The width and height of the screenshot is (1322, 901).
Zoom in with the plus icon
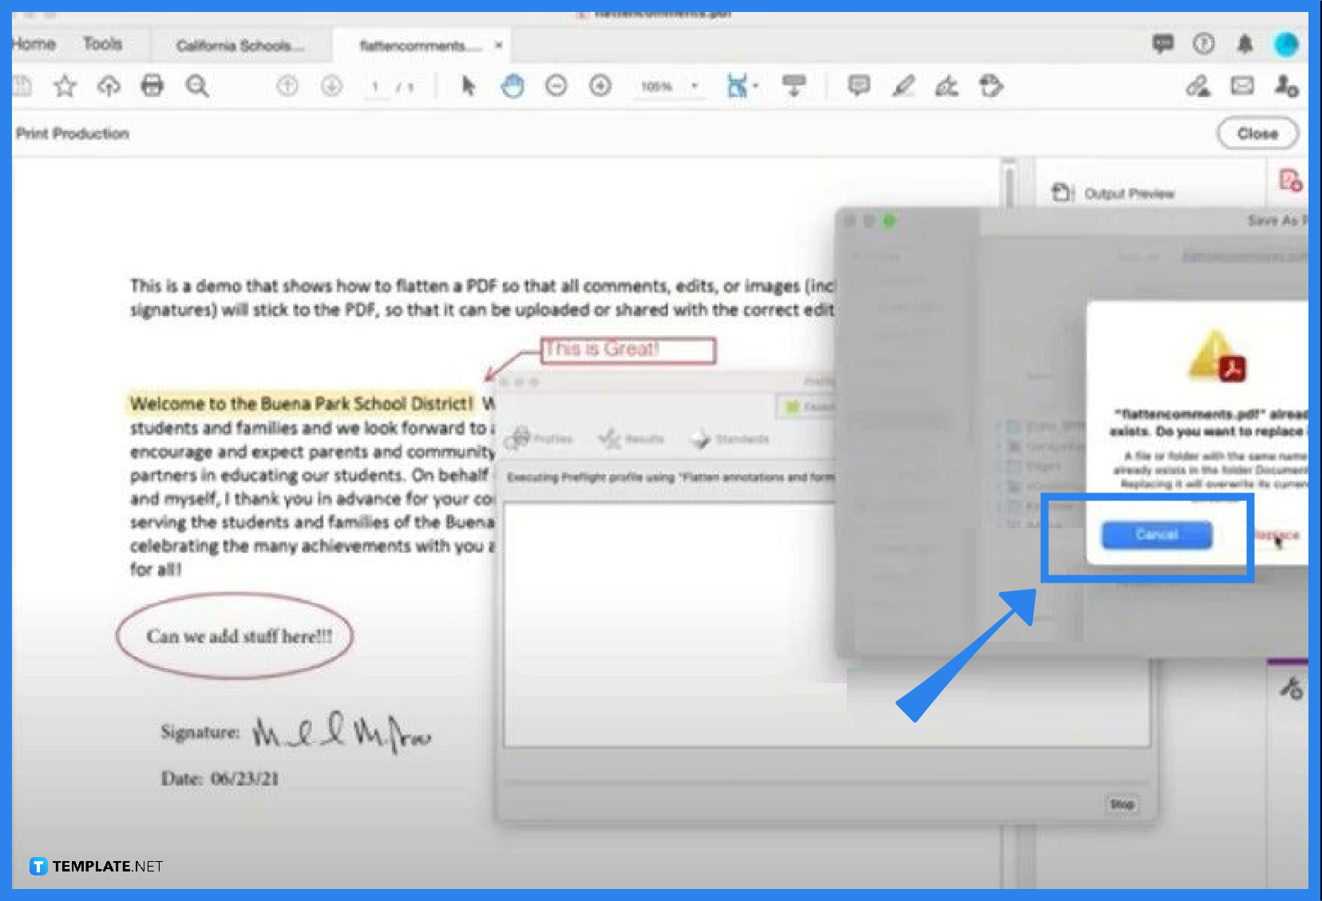600,85
